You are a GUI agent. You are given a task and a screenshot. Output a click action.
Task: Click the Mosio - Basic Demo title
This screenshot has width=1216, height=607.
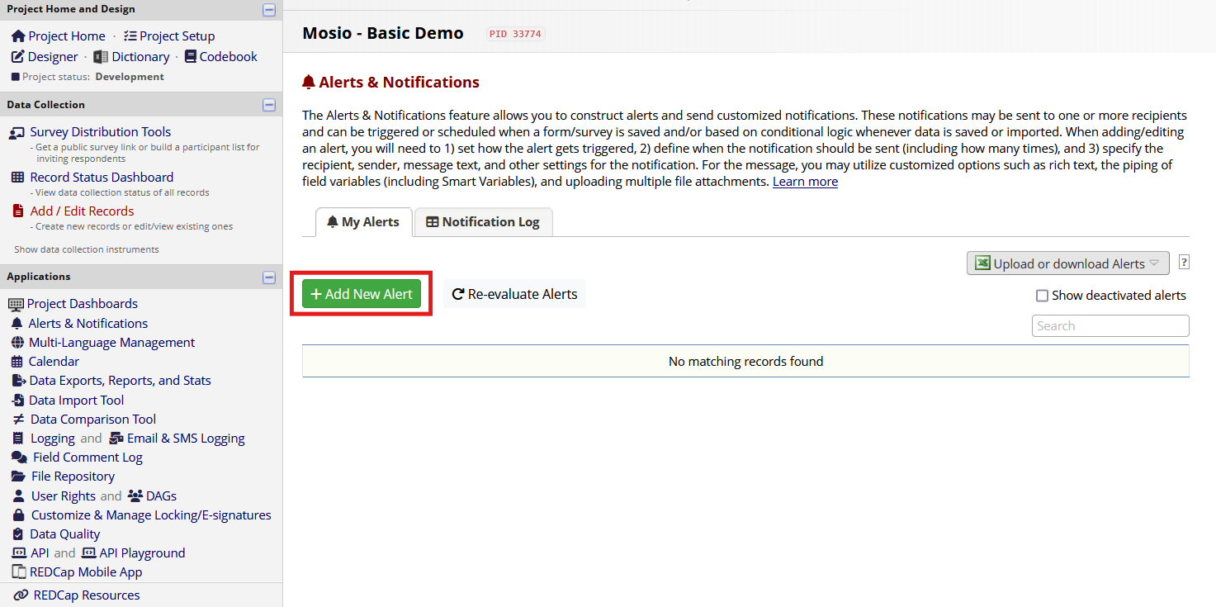pos(383,34)
